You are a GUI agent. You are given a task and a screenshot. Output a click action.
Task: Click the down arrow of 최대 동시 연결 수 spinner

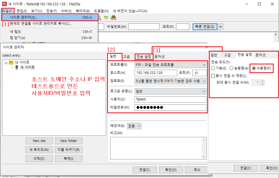pos(262,84)
